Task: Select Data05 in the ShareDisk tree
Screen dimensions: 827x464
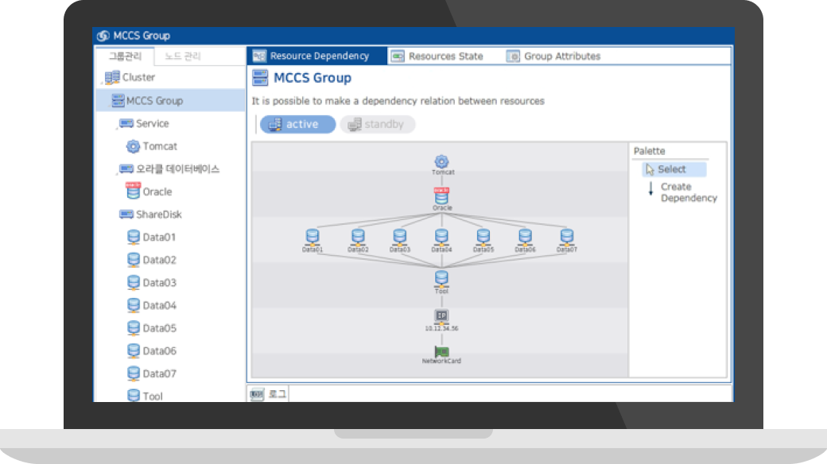Action: 159,328
